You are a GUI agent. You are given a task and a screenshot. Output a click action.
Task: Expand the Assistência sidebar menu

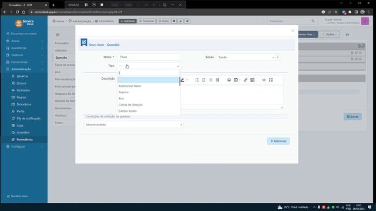(24, 48)
